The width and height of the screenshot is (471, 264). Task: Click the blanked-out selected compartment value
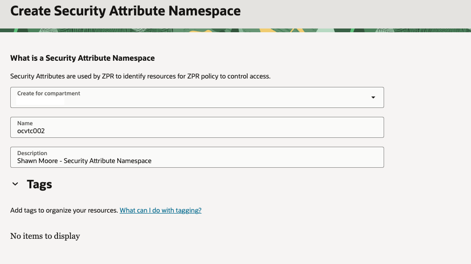[41, 101]
